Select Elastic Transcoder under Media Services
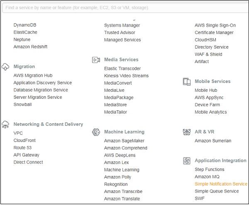The width and height of the screenshot is (249, 205). click(x=122, y=68)
